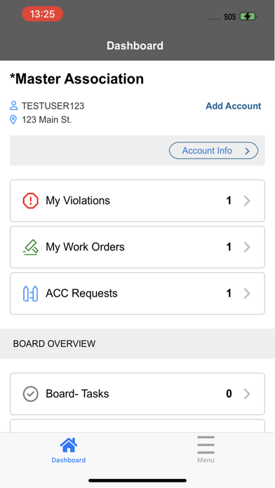Tap the house icon in bottom bar
This screenshot has height=488, width=275.
[x=69, y=445]
